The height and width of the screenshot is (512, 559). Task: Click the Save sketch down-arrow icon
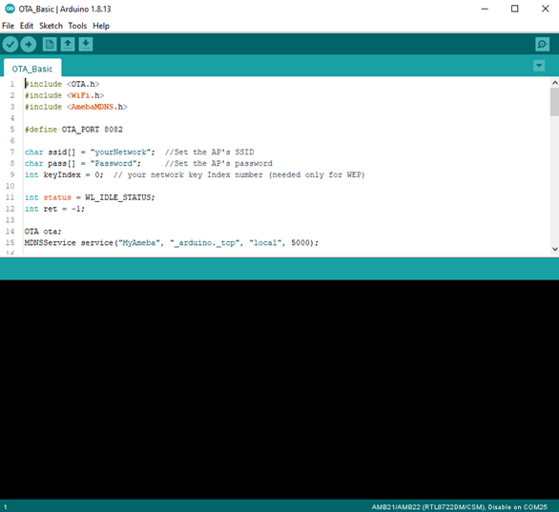(86, 44)
